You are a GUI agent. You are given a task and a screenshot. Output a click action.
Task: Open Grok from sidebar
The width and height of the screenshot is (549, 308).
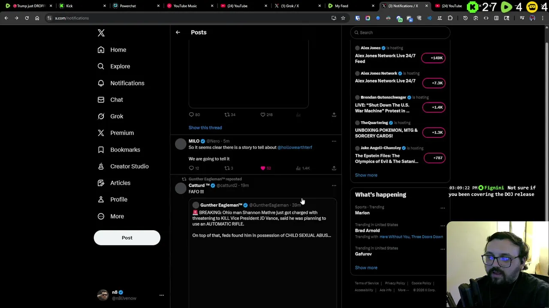(110, 116)
